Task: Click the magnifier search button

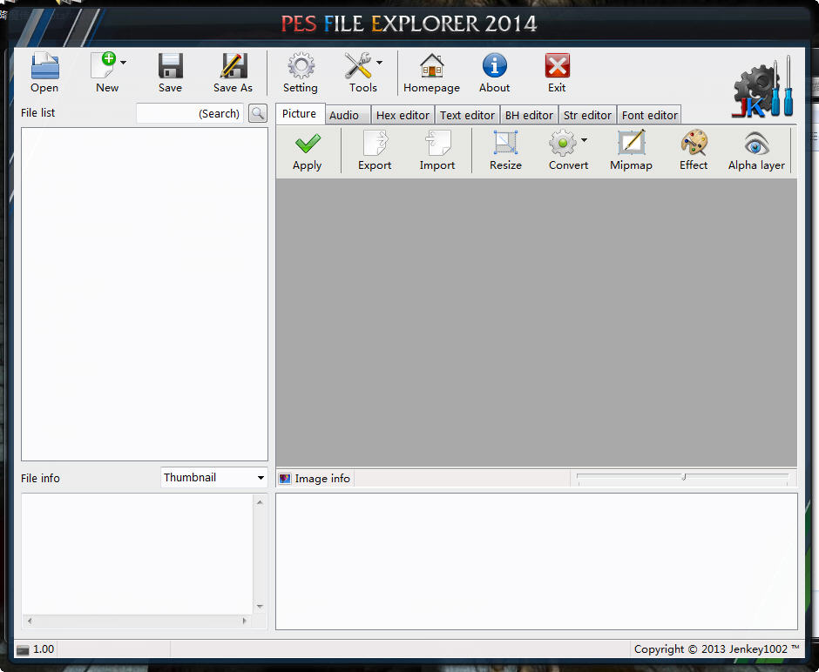Action: pyautogui.click(x=258, y=113)
